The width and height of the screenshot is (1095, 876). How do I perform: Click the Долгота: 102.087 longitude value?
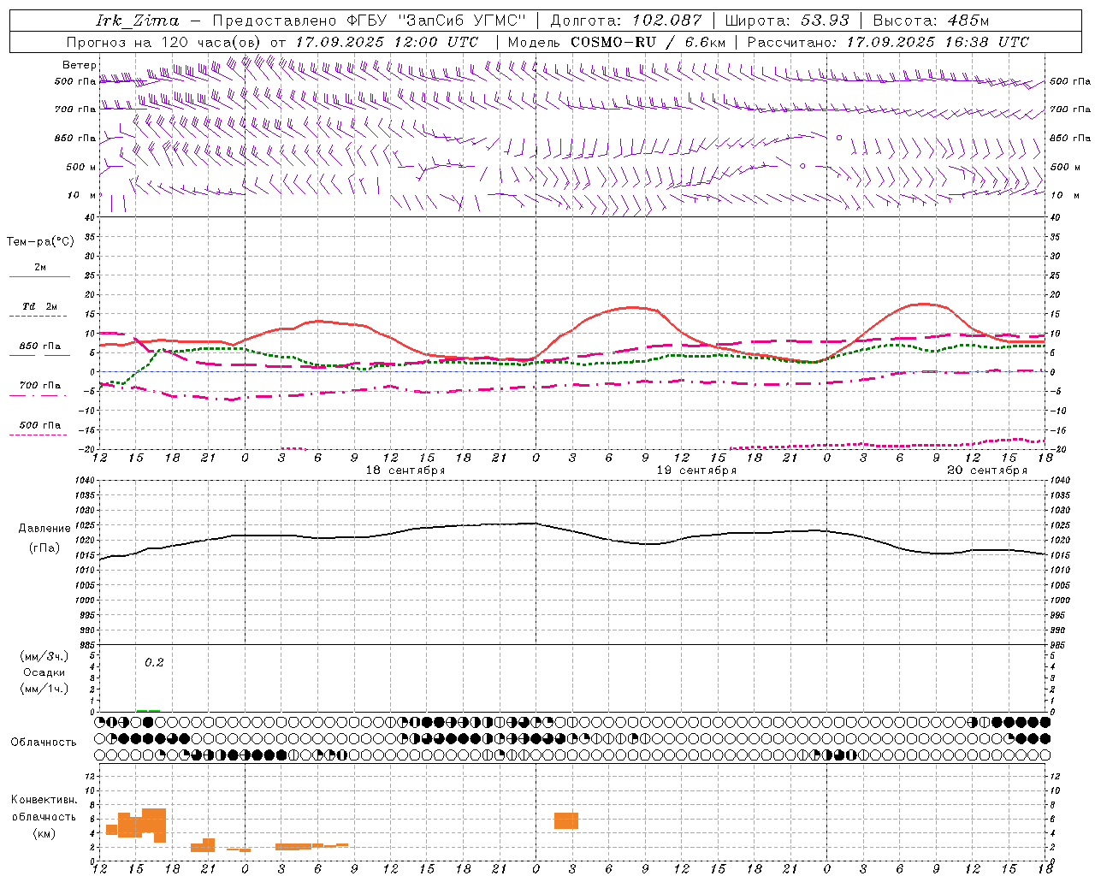(x=626, y=21)
